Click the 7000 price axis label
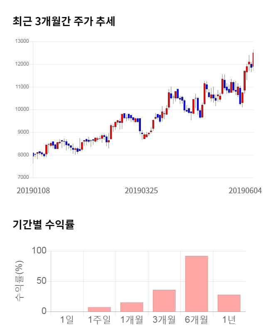The height and width of the screenshot is (336, 266). [x=23, y=178]
